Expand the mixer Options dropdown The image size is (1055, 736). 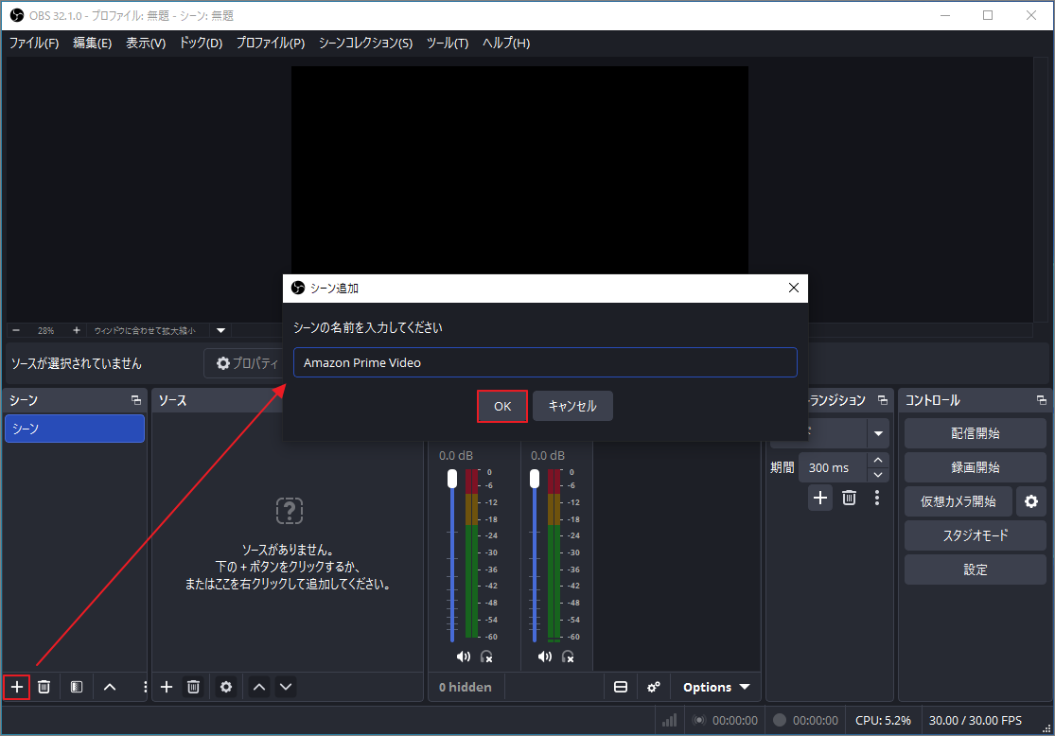click(716, 687)
